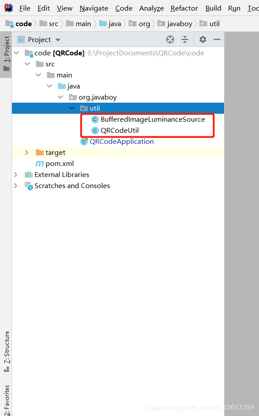
Task: Open the Project view dropdown
Action: click(x=58, y=40)
